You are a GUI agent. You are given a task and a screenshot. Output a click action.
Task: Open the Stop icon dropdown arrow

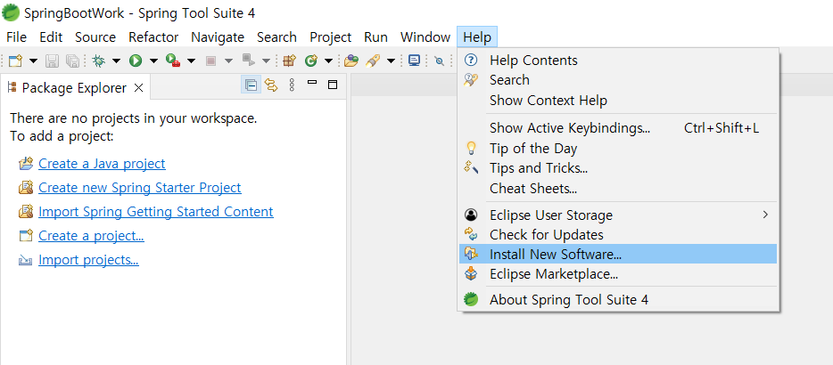tap(228, 61)
